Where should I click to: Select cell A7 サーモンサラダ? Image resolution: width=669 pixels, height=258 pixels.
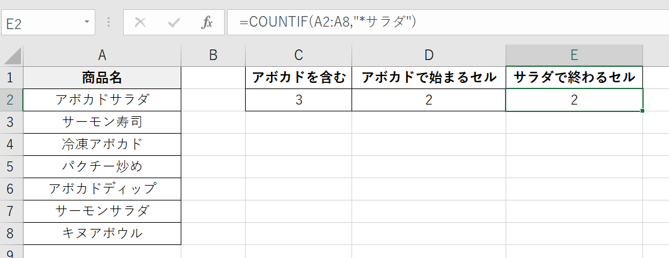tap(102, 211)
